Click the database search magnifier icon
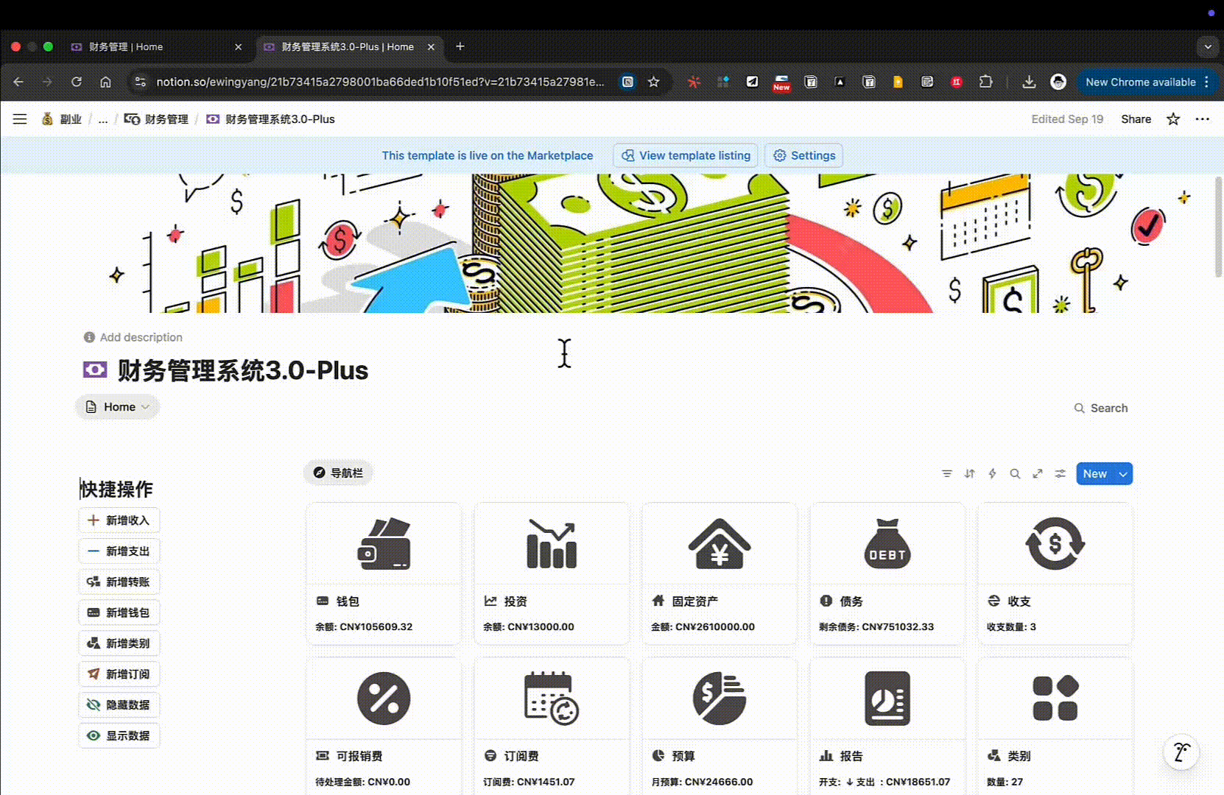 pos(1015,474)
